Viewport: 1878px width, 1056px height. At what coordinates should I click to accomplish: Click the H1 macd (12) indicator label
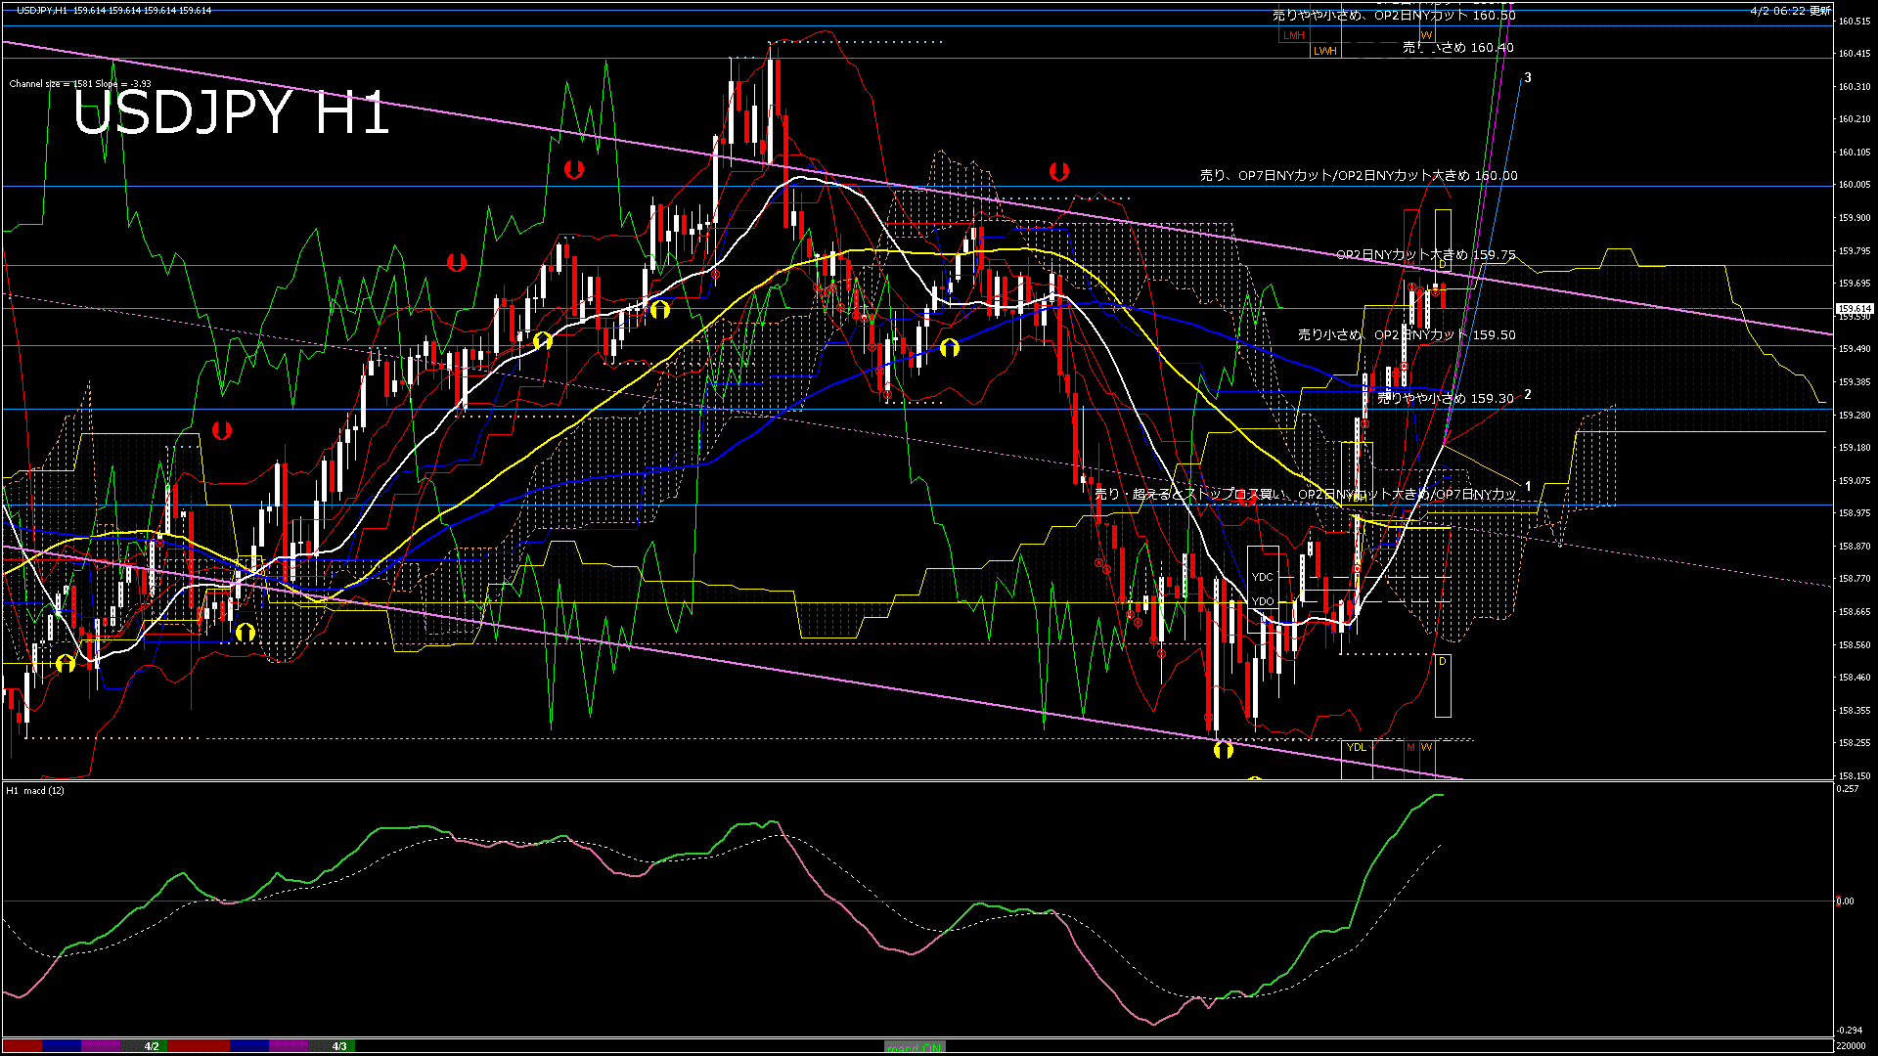click(35, 790)
